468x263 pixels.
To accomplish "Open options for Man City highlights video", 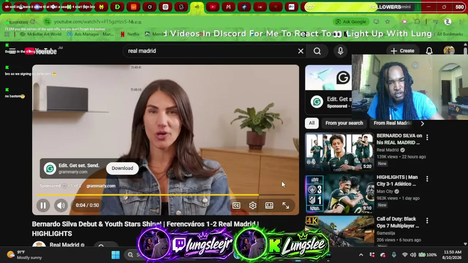I will (x=427, y=179).
